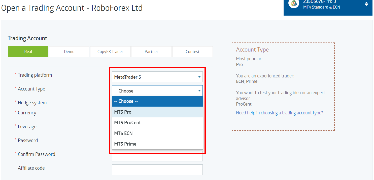The height and width of the screenshot is (180, 374).
Task: Click the 'Account Type' info box heading
Action: tap(252, 50)
